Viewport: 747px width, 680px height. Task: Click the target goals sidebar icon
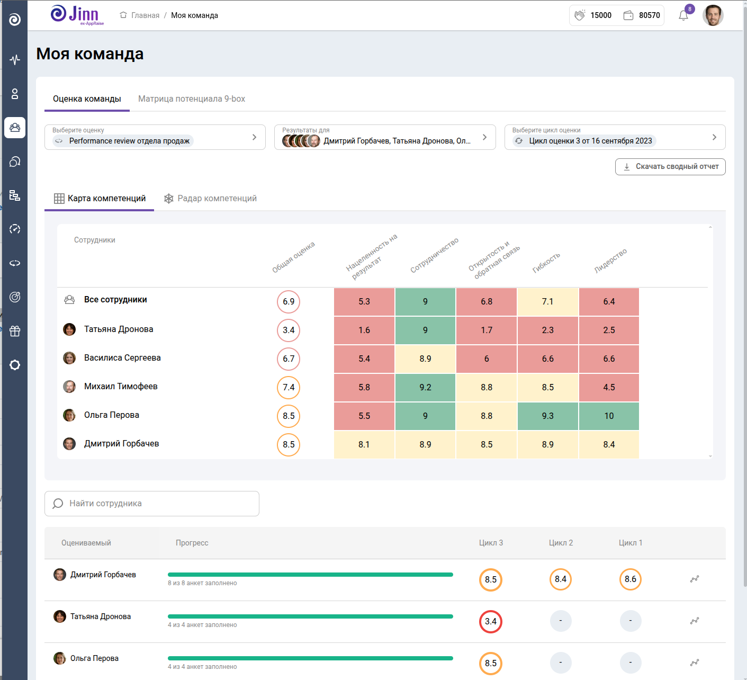(15, 297)
